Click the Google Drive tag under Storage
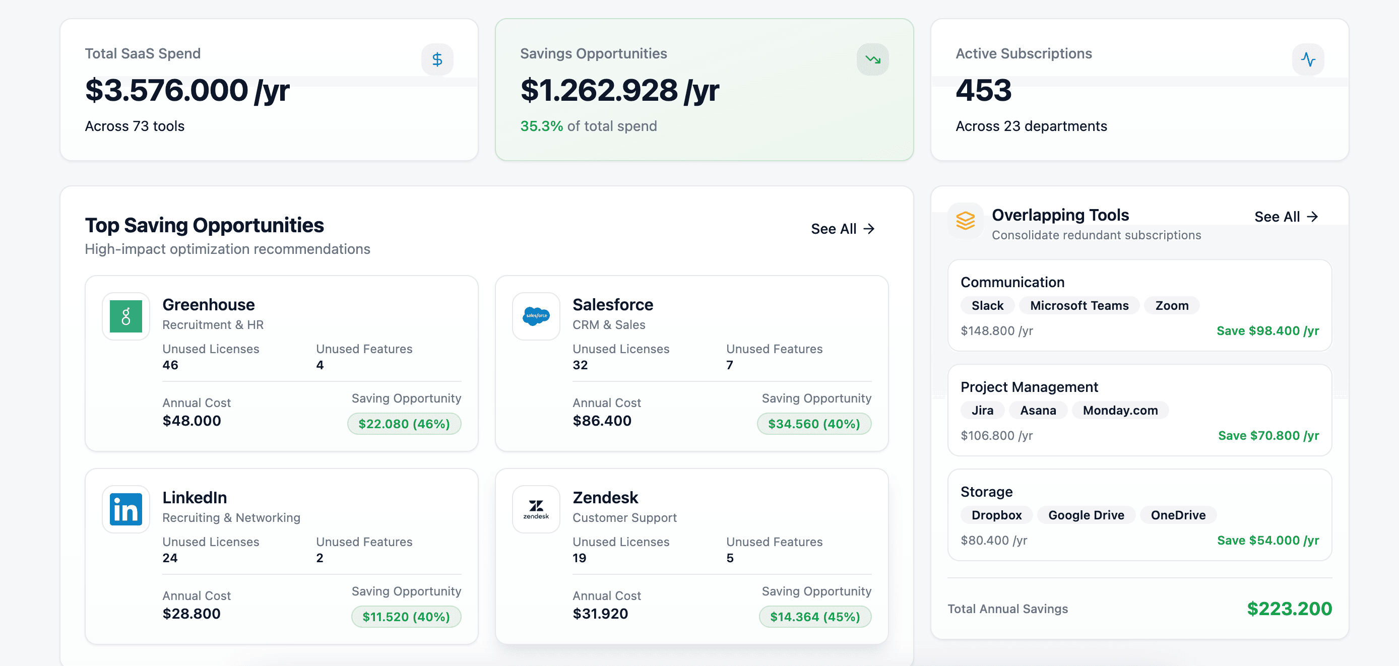 pos(1086,515)
